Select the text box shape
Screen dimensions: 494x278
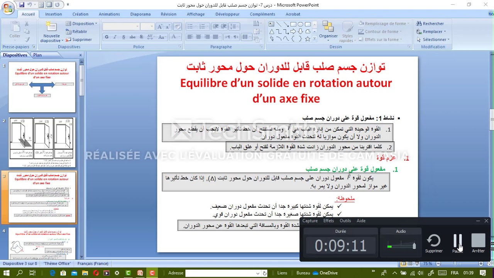pyautogui.click(x=271, y=24)
